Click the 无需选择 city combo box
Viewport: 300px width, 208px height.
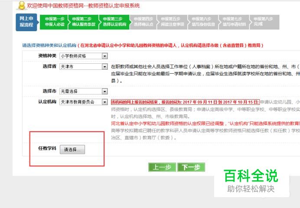click(x=84, y=91)
